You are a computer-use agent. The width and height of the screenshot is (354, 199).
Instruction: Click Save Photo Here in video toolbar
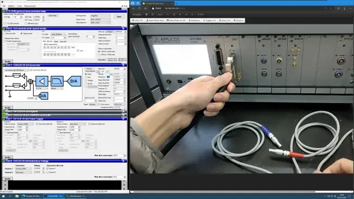pyautogui.click(x=155, y=20)
